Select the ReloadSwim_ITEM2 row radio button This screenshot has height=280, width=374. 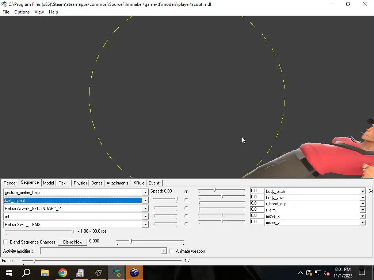186,224
